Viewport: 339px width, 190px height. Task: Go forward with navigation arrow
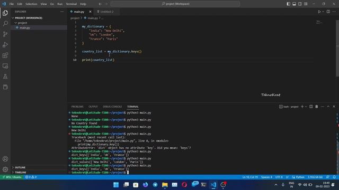pos(106,4)
